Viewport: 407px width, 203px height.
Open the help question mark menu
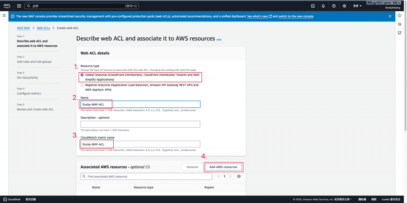tap(334, 6)
